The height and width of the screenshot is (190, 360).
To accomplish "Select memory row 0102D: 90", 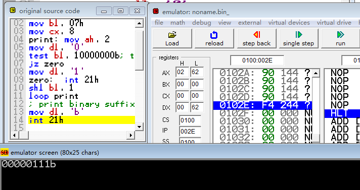I will 262,97.
